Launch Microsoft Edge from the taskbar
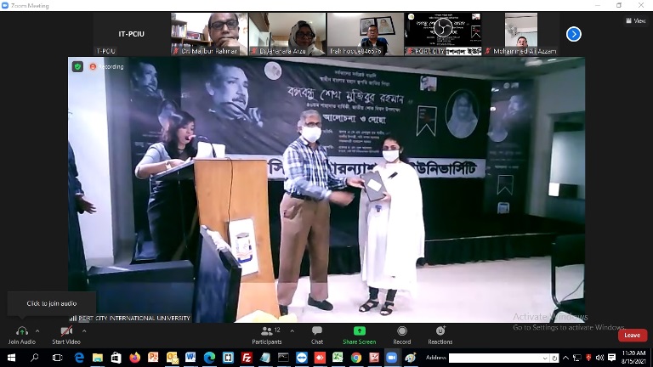 (209, 358)
